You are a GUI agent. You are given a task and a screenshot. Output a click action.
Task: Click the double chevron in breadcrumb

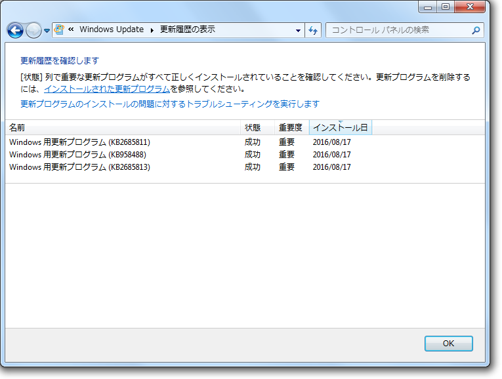[71, 30]
